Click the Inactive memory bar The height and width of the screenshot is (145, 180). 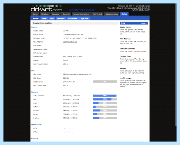(x=105, y=118)
